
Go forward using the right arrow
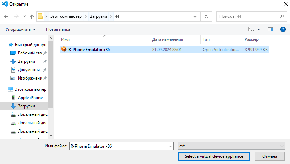click(x=16, y=16)
